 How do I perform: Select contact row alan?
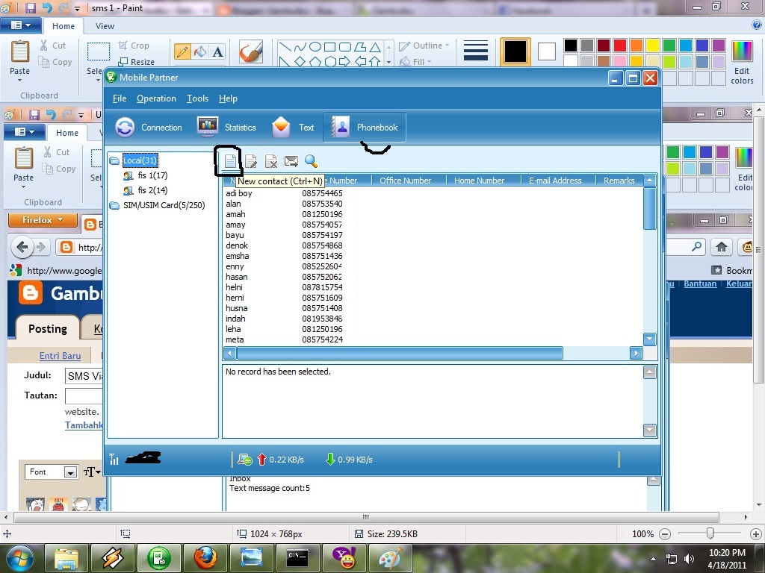coord(284,204)
